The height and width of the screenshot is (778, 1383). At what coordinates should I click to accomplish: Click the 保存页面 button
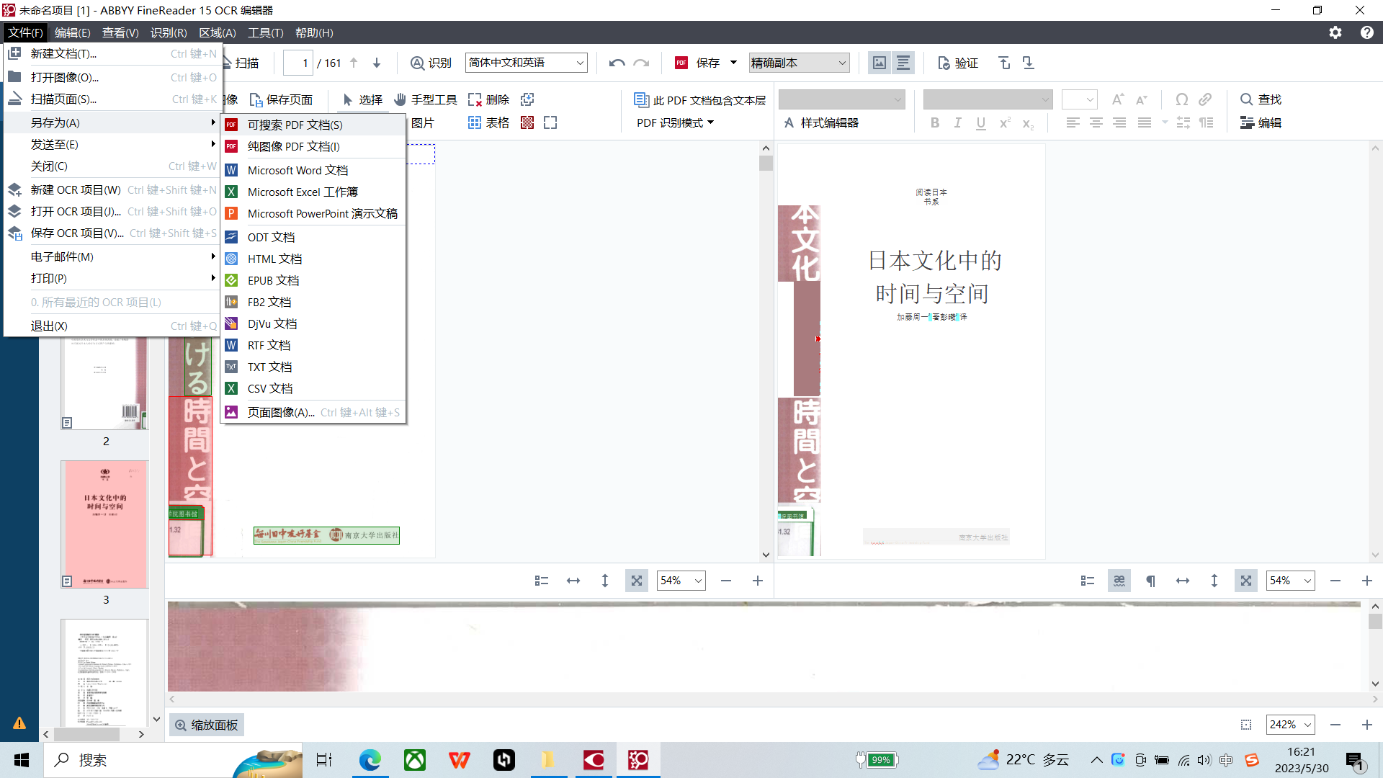281,99
